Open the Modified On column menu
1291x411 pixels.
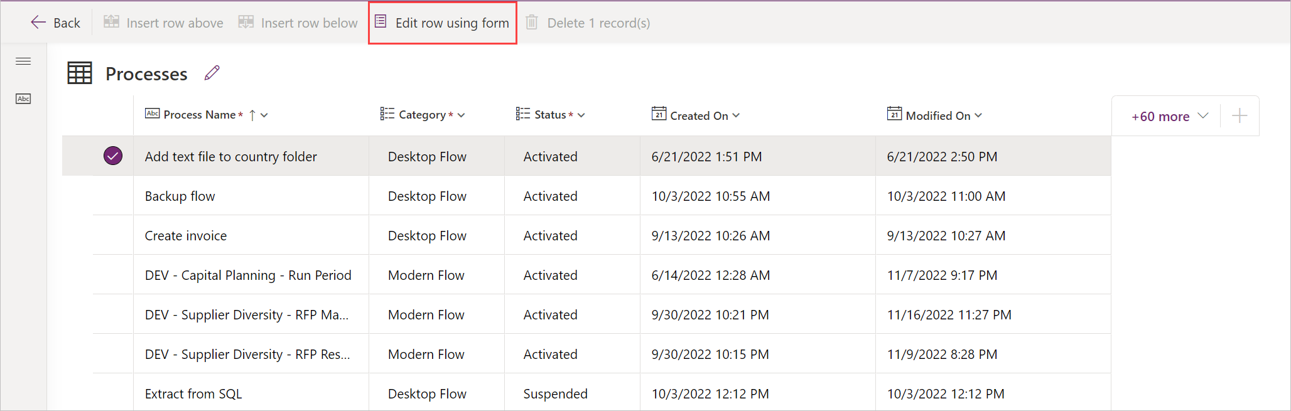tap(978, 115)
